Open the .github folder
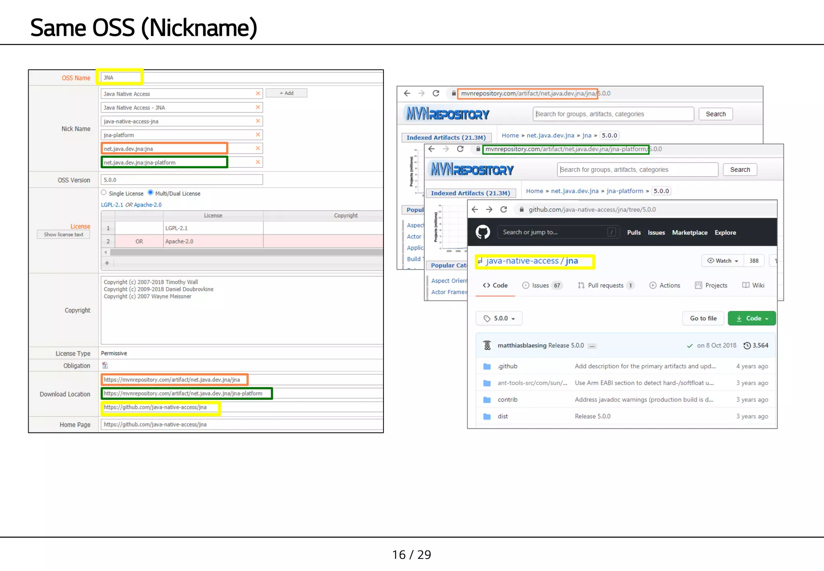 [507, 366]
